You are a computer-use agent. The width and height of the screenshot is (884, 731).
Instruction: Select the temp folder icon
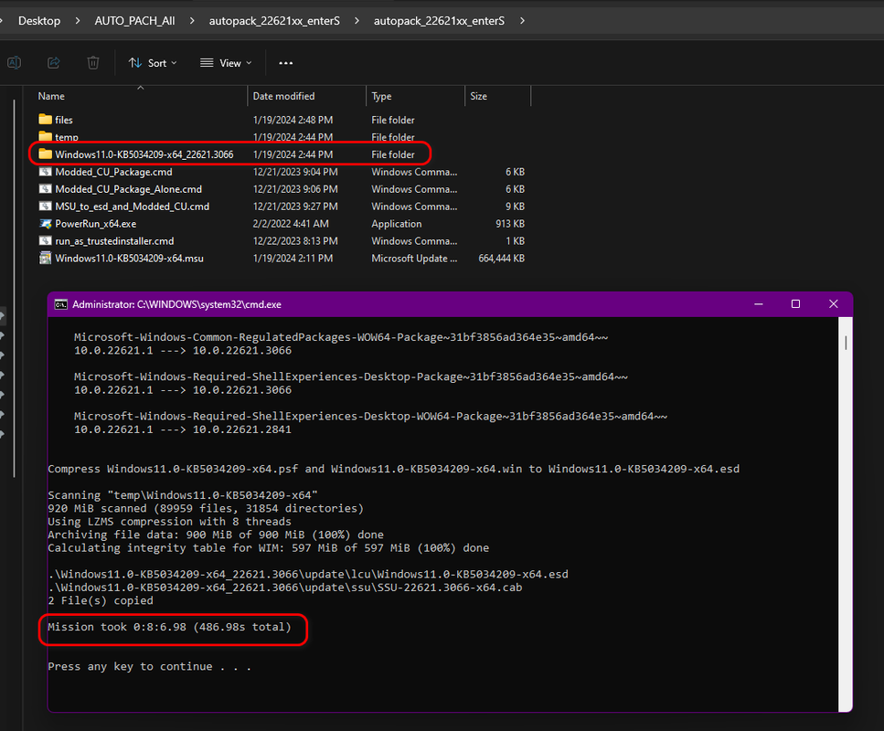click(46, 136)
